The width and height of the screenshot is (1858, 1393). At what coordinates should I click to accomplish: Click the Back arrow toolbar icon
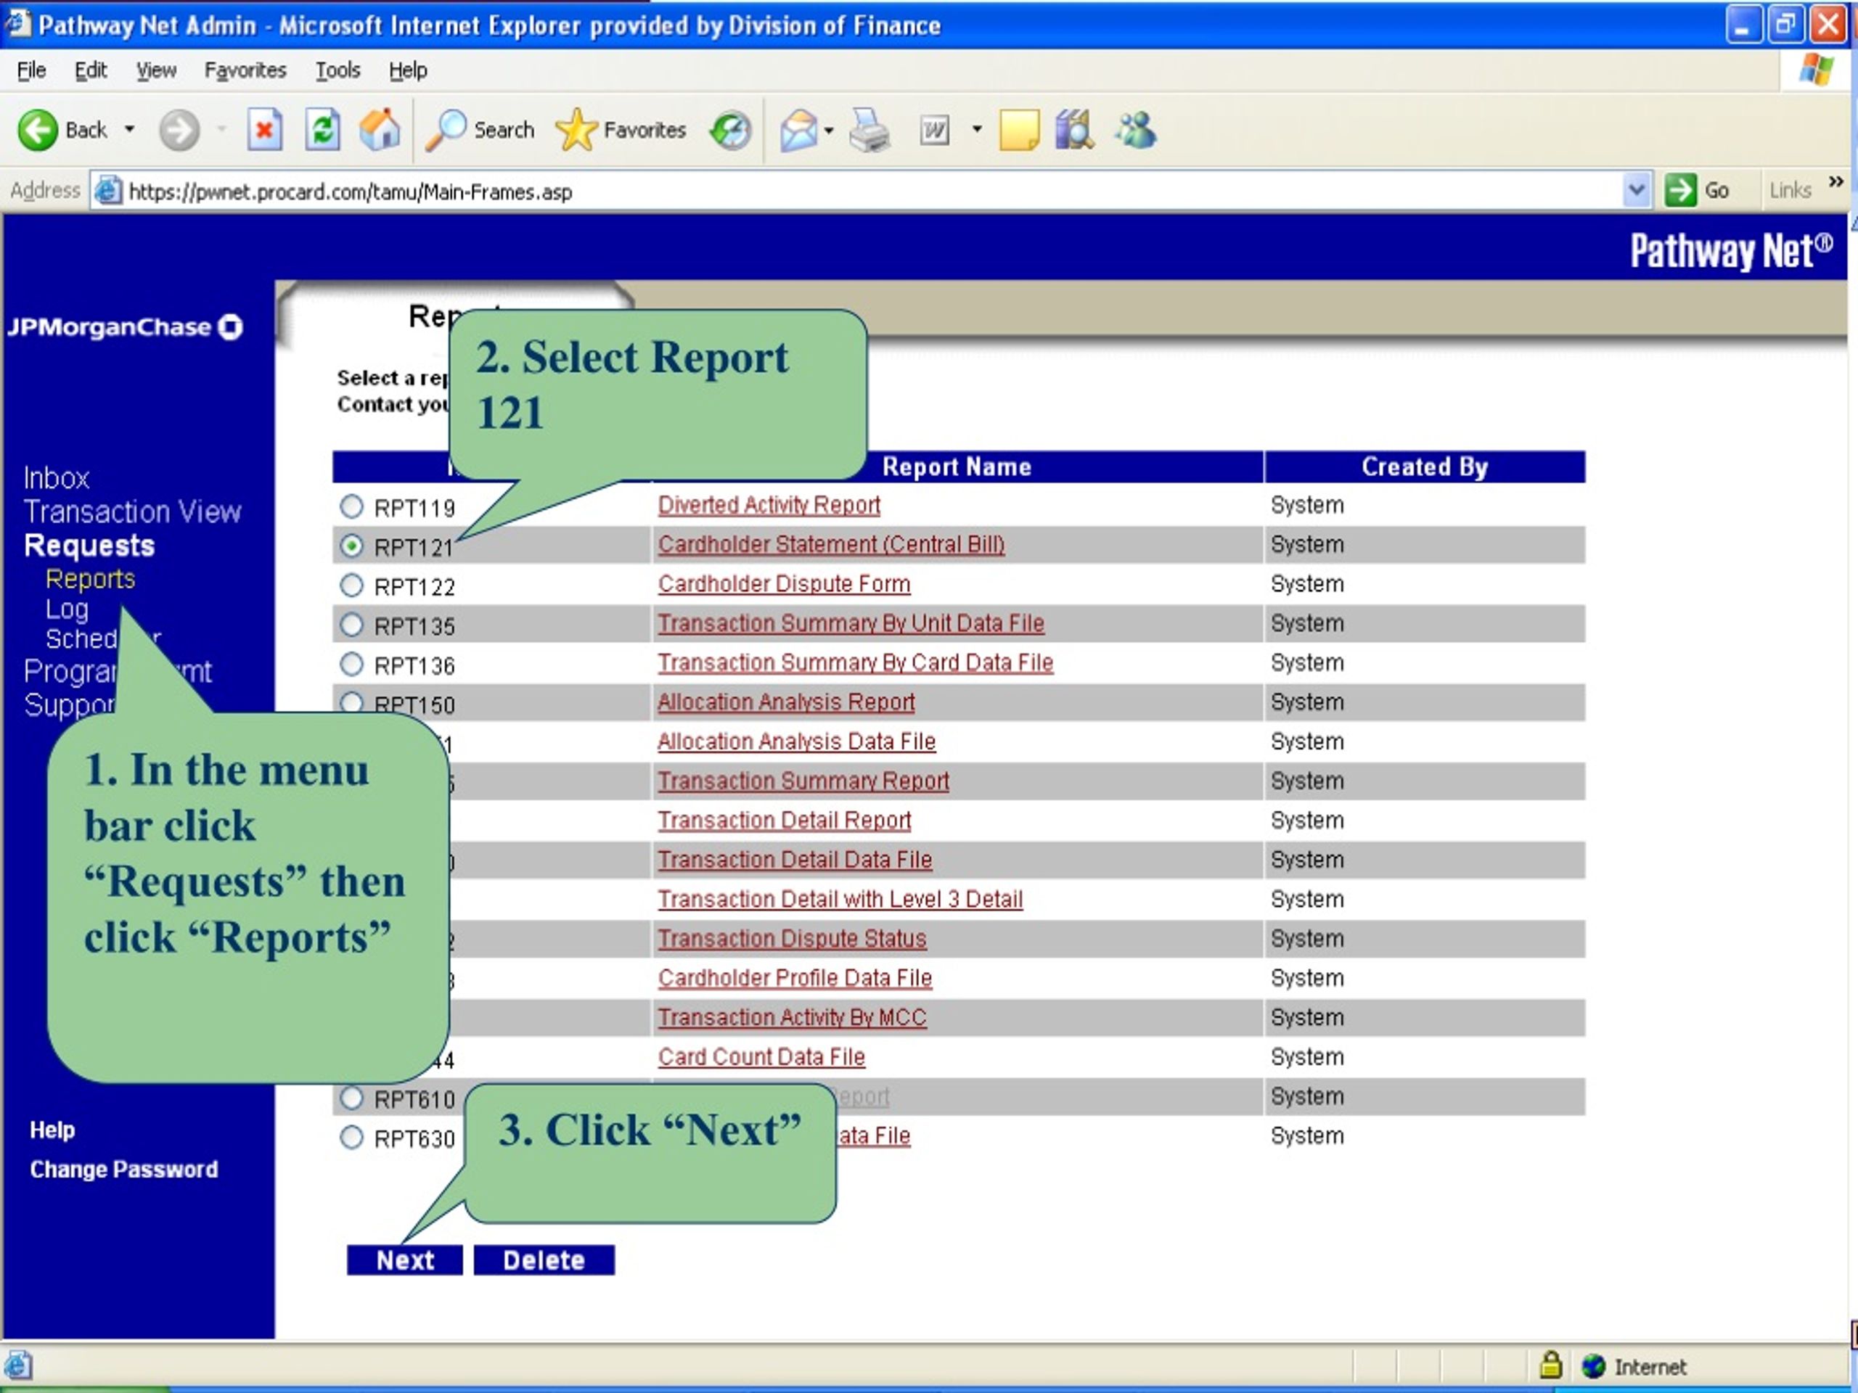[38, 130]
